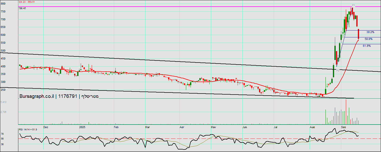Select the 780.45 resistance level label
This screenshot has width=381, height=152.
22,8
